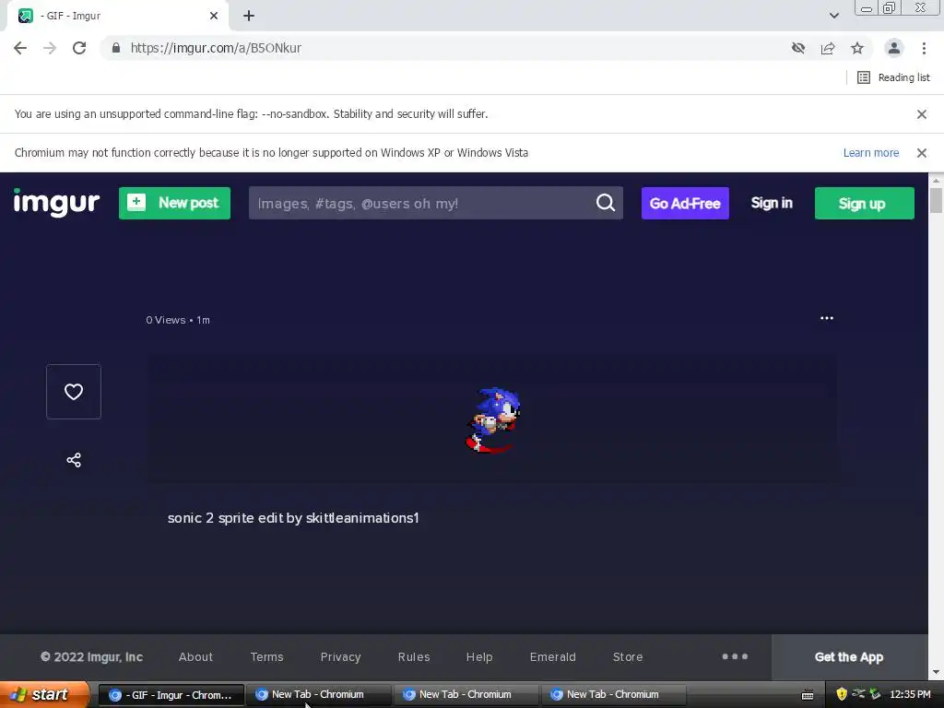Image resolution: width=944 pixels, height=708 pixels.
Task: Expand the tab search dropdown
Action: pos(833,16)
